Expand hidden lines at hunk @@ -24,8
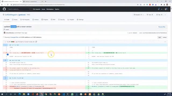This screenshot has height=96, width=172. [x=5, y=60]
